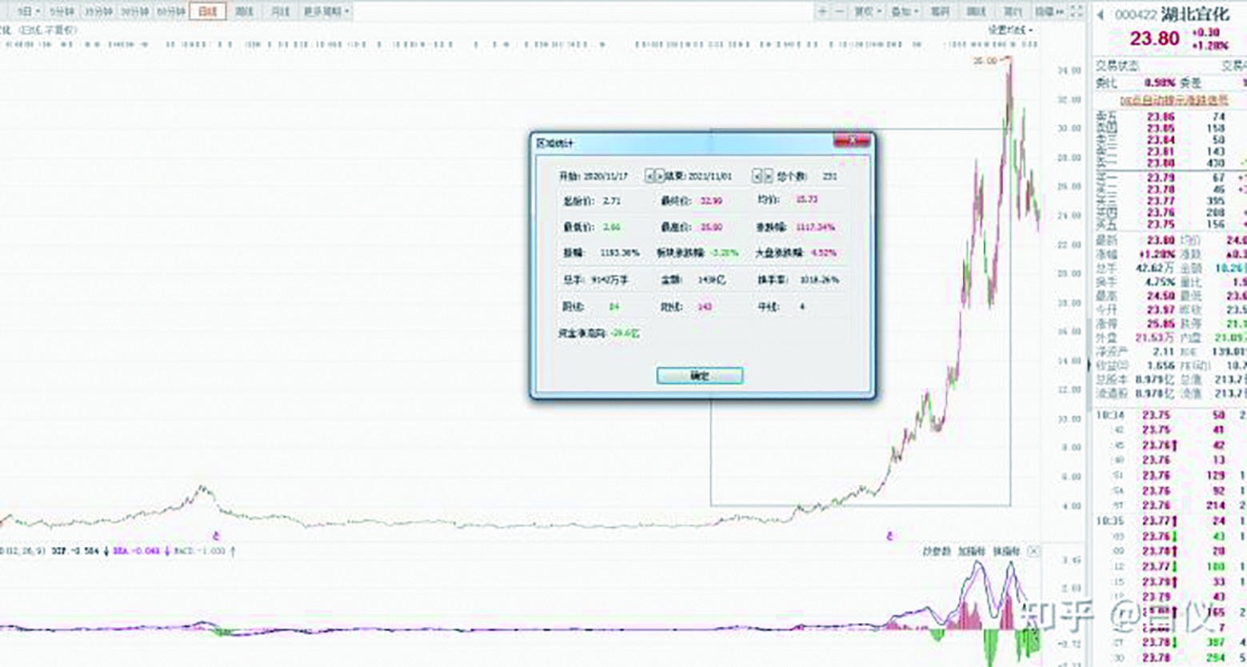Open the 叠加 overlay dropdown
The image size is (1247, 667).
[x=904, y=11]
